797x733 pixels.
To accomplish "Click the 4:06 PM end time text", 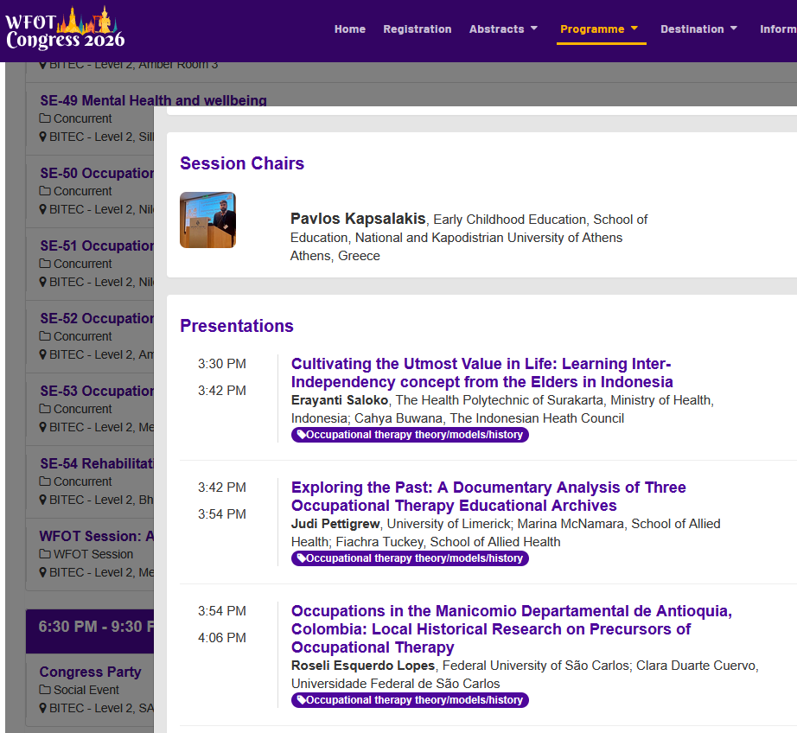I will [222, 637].
